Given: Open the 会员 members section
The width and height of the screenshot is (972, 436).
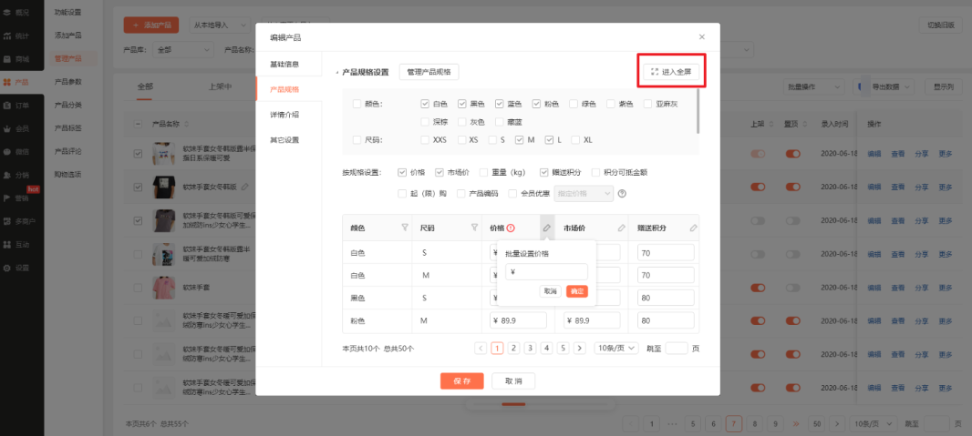Looking at the screenshot, I should [x=16, y=128].
